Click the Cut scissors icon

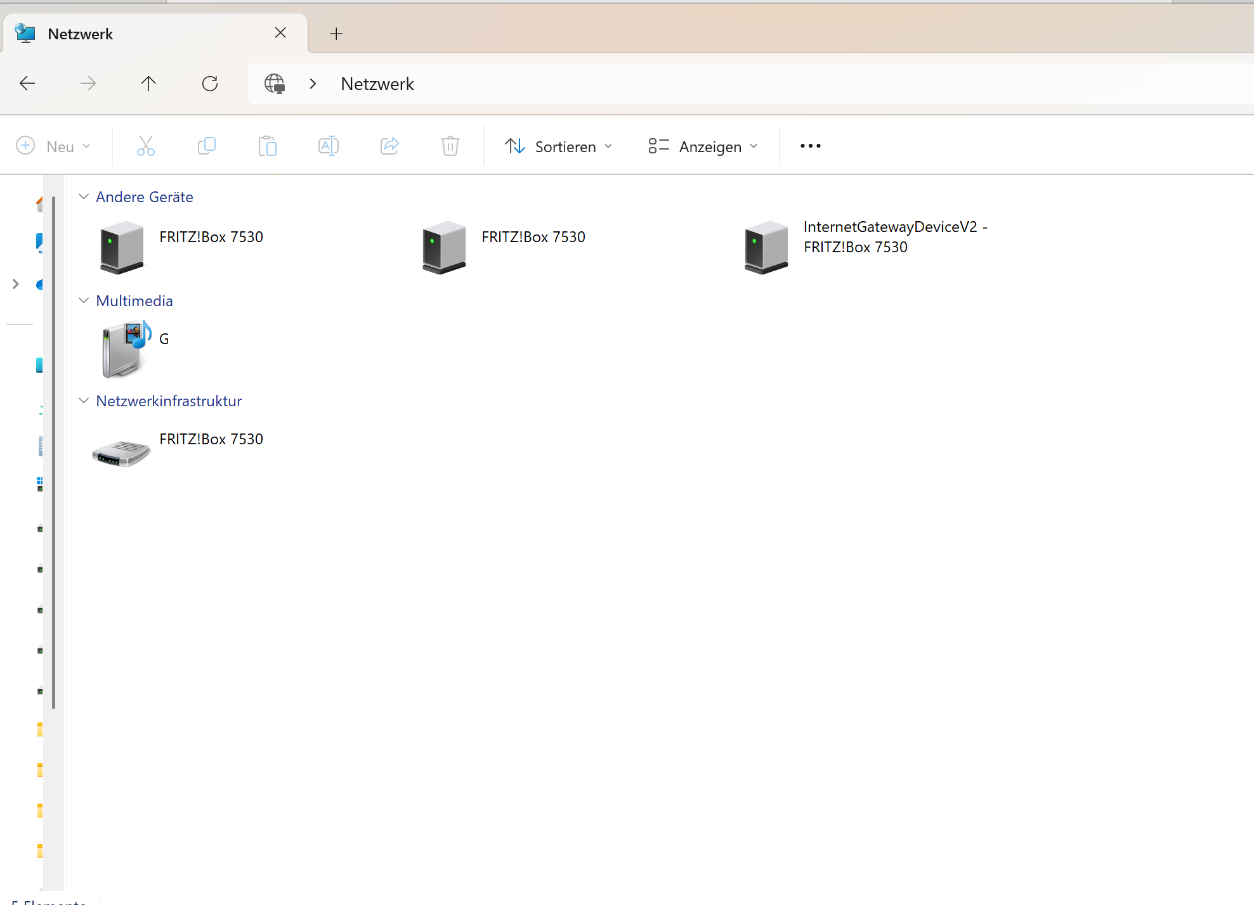(x=146, y=146)
